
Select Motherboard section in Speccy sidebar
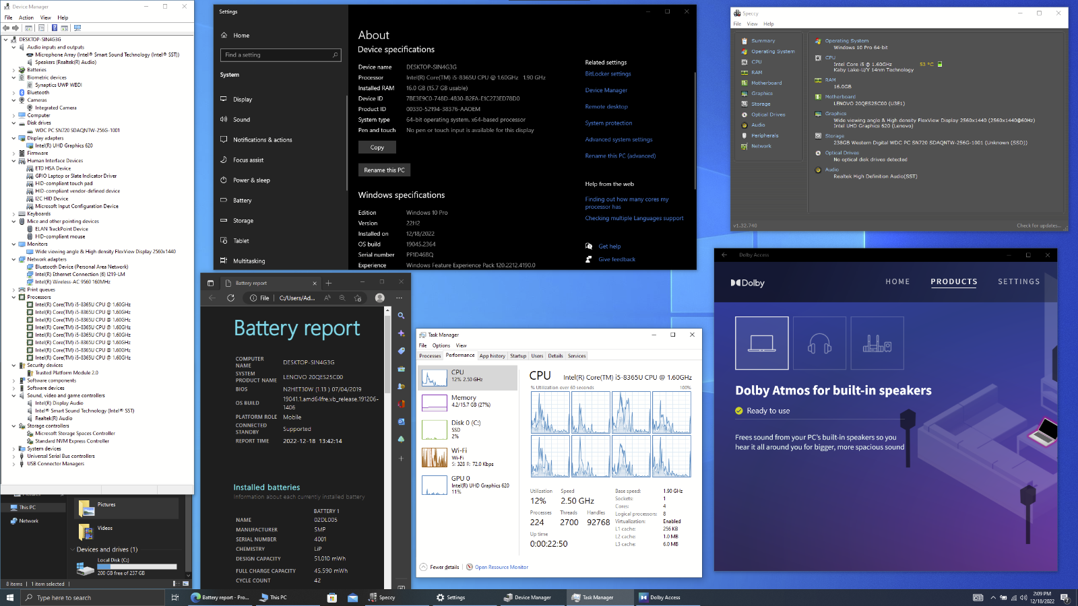coord(766,83)
